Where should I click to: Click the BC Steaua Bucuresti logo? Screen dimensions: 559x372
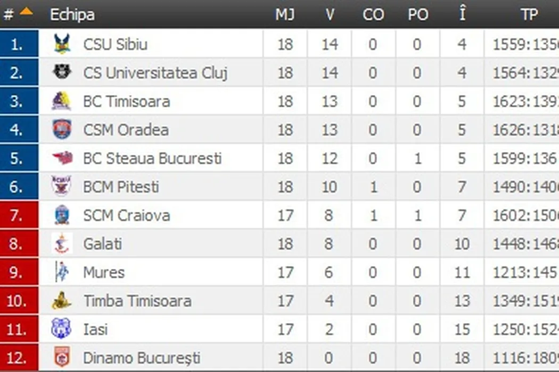point(62,158)
